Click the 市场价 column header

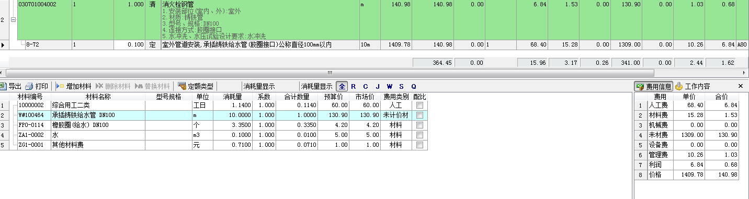pyautogui.click(x=365, y=97)
